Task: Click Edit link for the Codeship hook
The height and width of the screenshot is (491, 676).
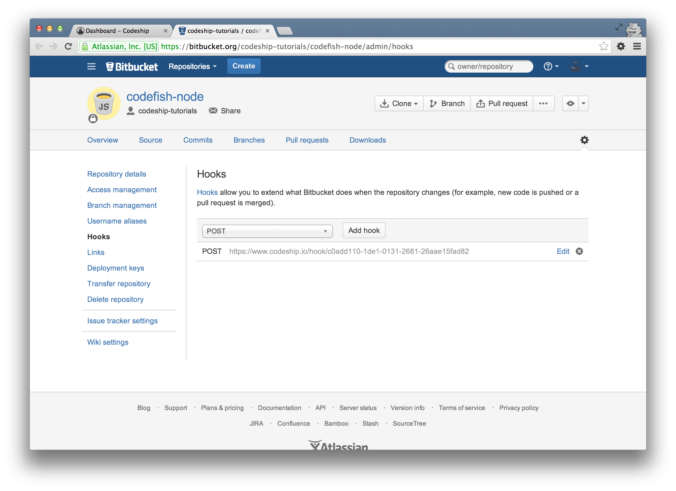Action: 563,252
